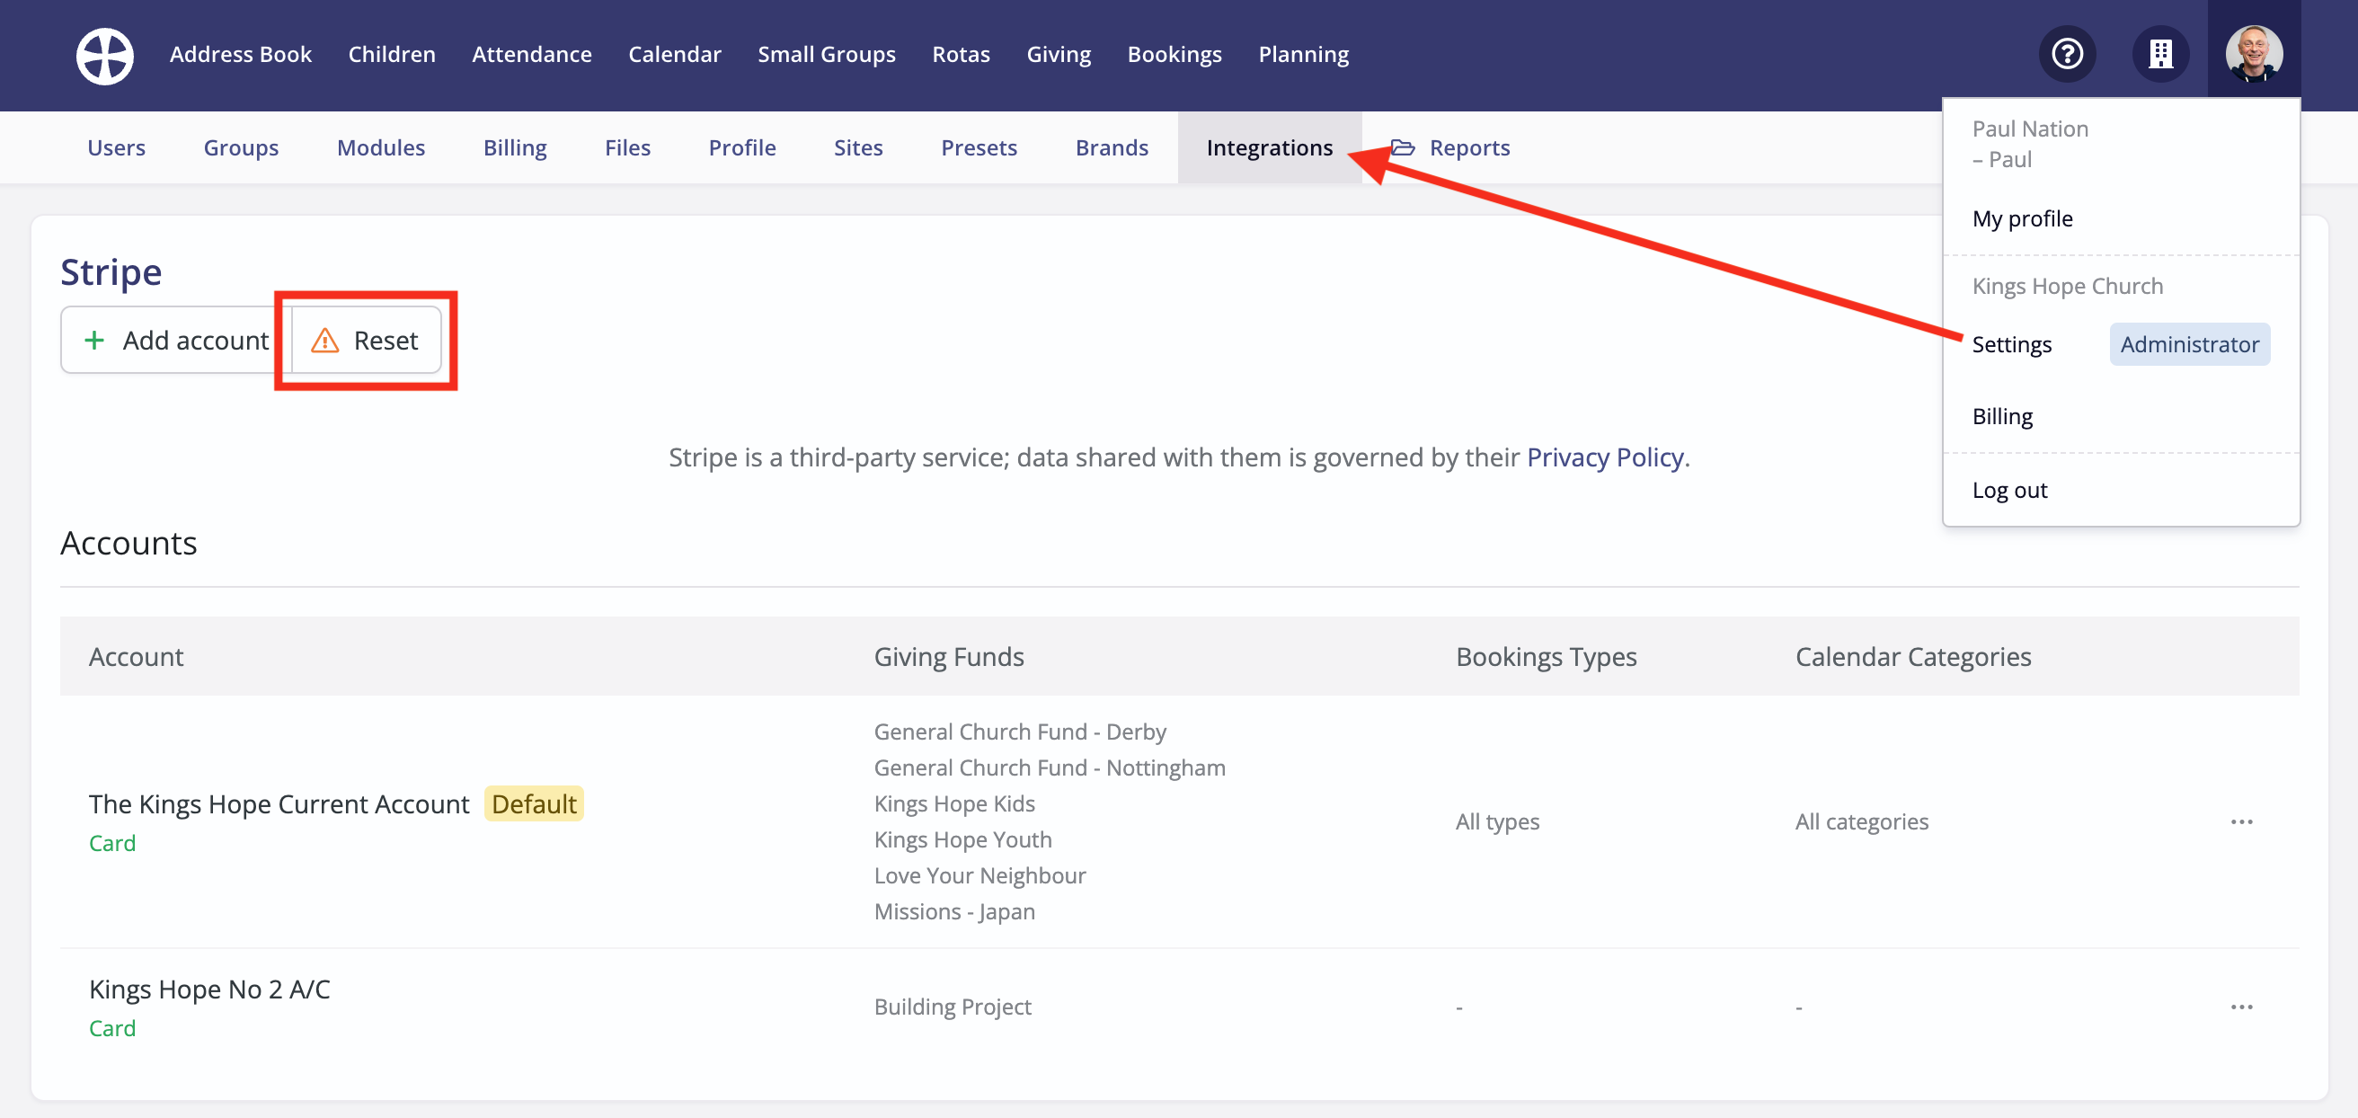Open Bookings module

(1175, 54)
